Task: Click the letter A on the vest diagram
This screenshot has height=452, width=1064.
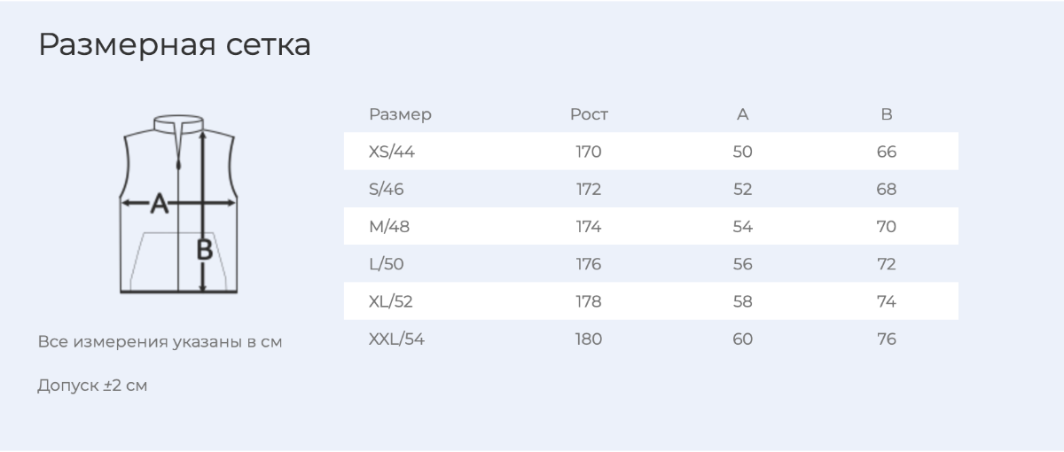Action: click(x=159, y=203)
